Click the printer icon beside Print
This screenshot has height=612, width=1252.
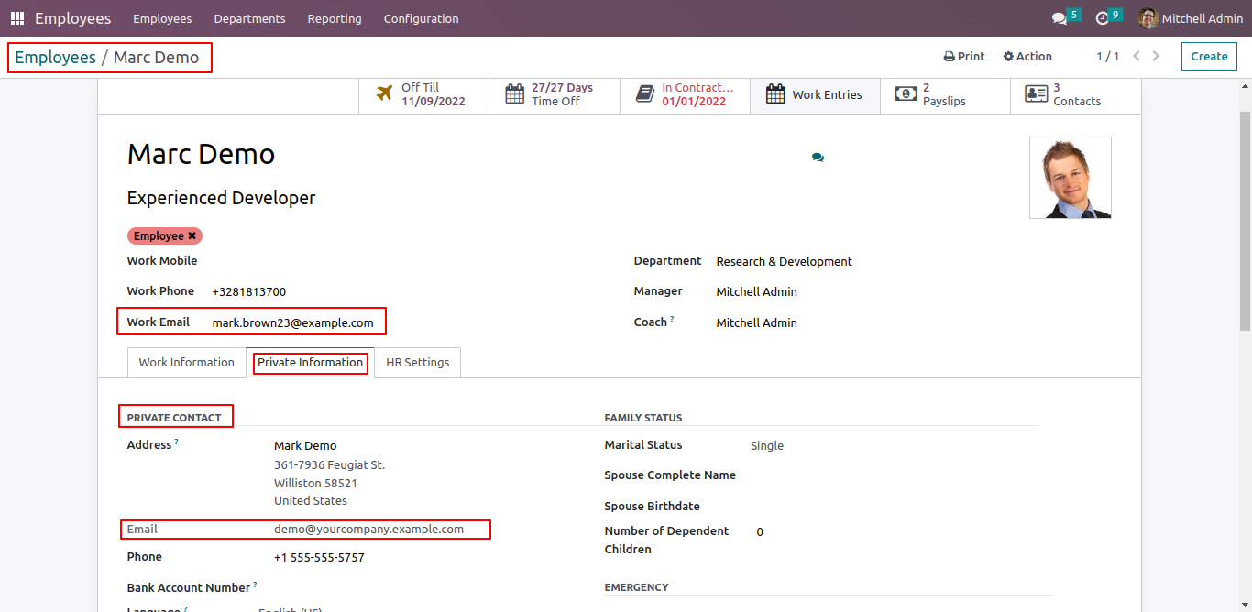point(950,57)
